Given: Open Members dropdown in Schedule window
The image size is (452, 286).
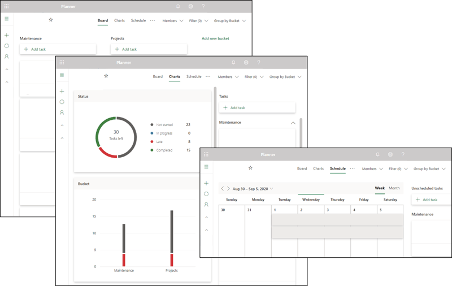Looking at the screenshot, I should click(372, 169).
